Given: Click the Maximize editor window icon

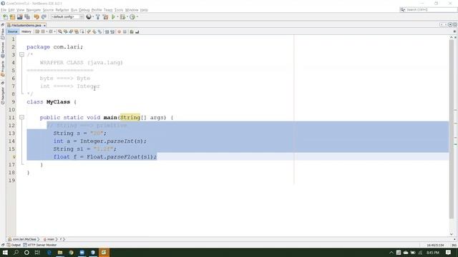Looking at the screenshot, I should [455, 25].
